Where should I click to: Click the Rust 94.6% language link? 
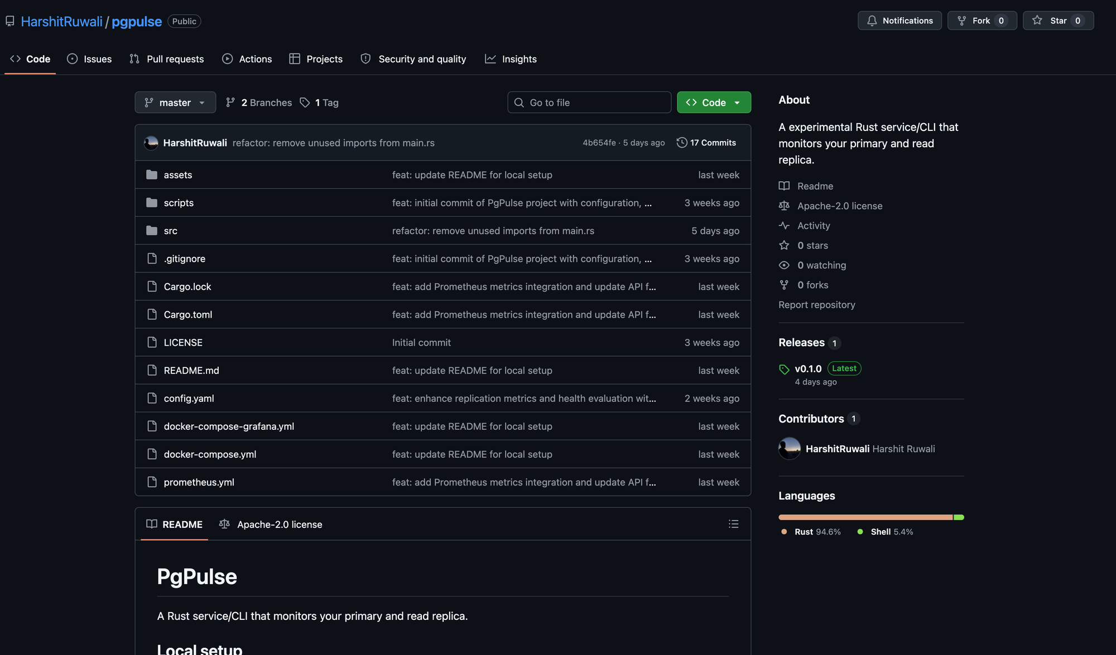click(x=811, y=532)
